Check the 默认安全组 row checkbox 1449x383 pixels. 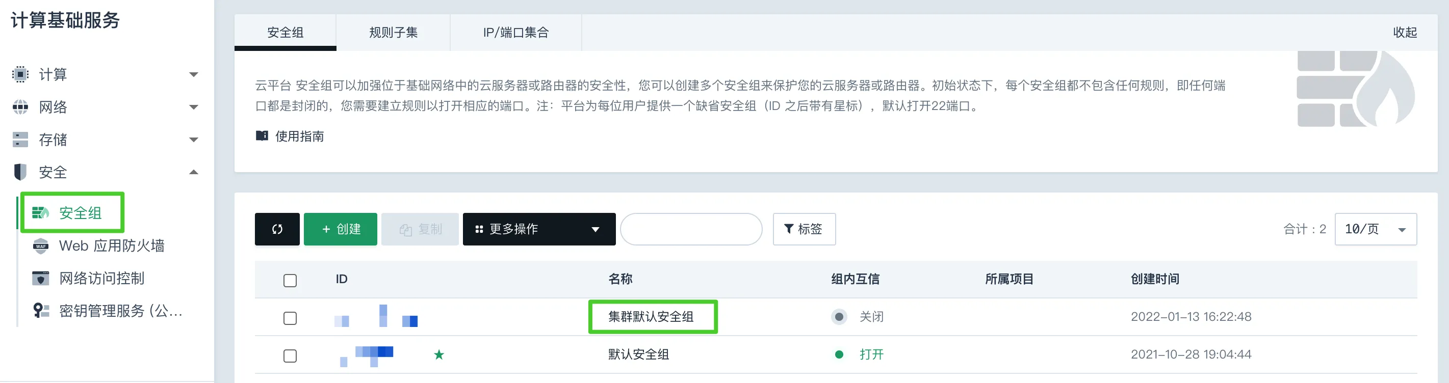[x=290, y=356]
